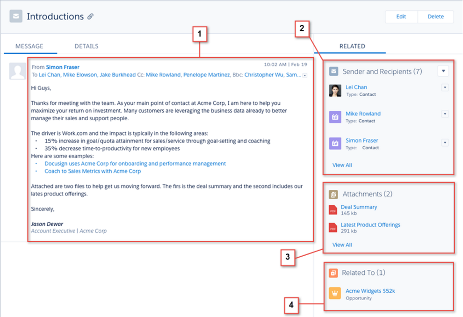The height and width of the screenshot is (317, 463).
Task: Open sender Simon Fraser link in From line
Action: click(x=63, y=67)
